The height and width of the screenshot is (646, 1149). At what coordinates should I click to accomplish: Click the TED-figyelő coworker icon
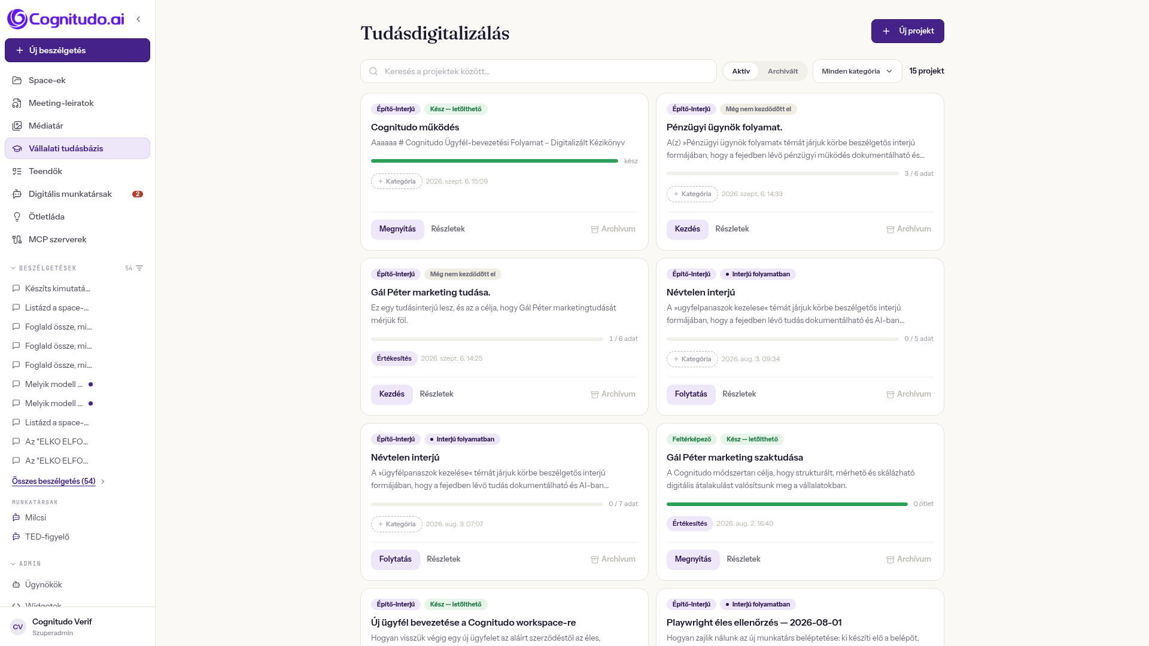pyautogui.click(x=16, y=537)
